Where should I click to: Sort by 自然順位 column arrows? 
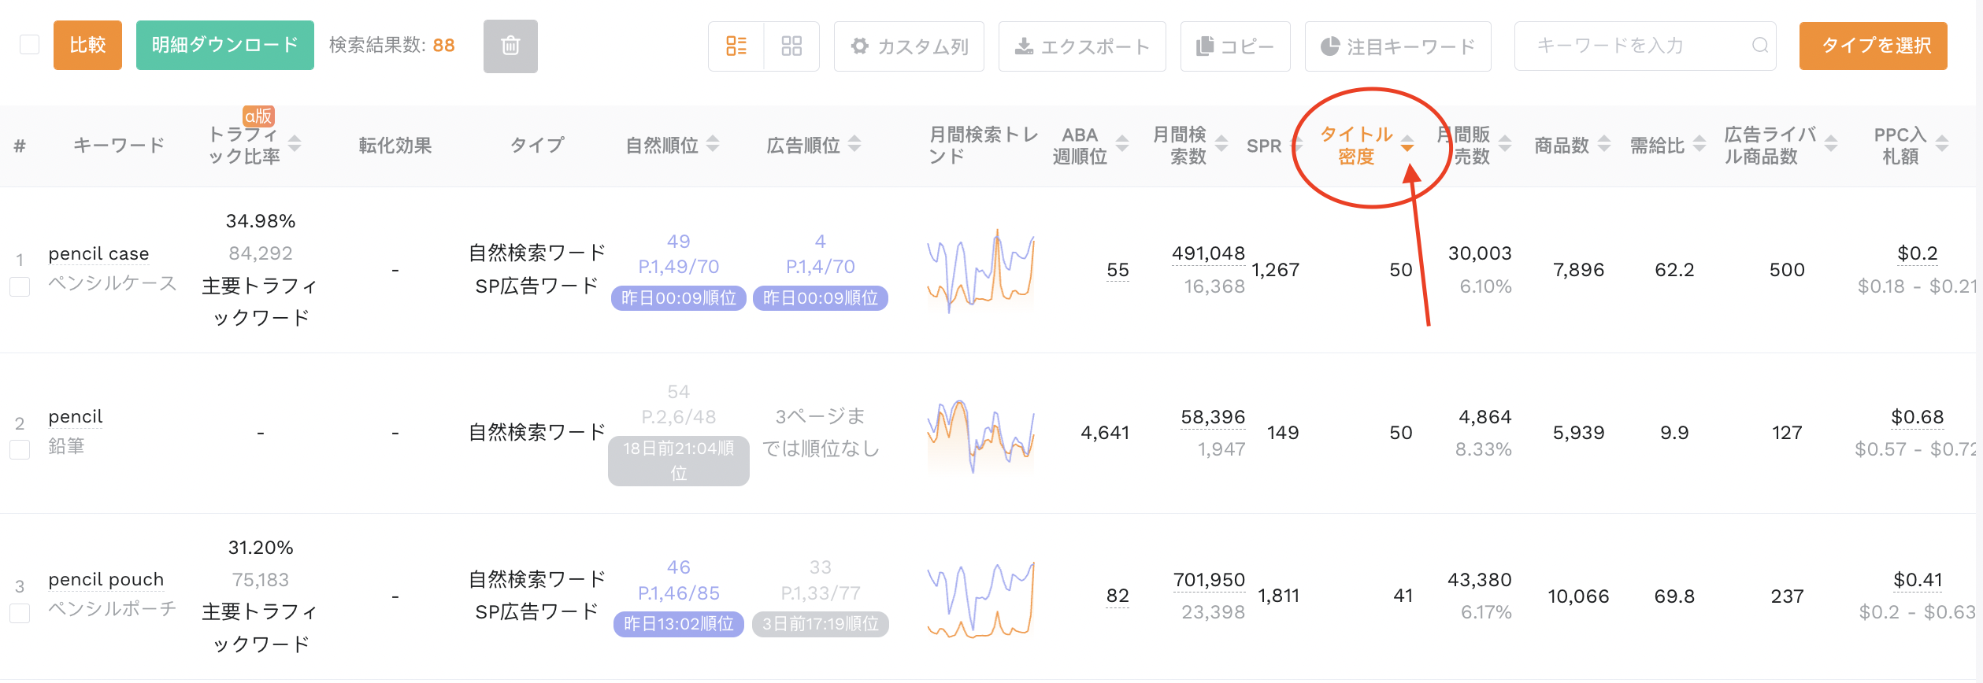pyautogui.click(x=713, y=145)
